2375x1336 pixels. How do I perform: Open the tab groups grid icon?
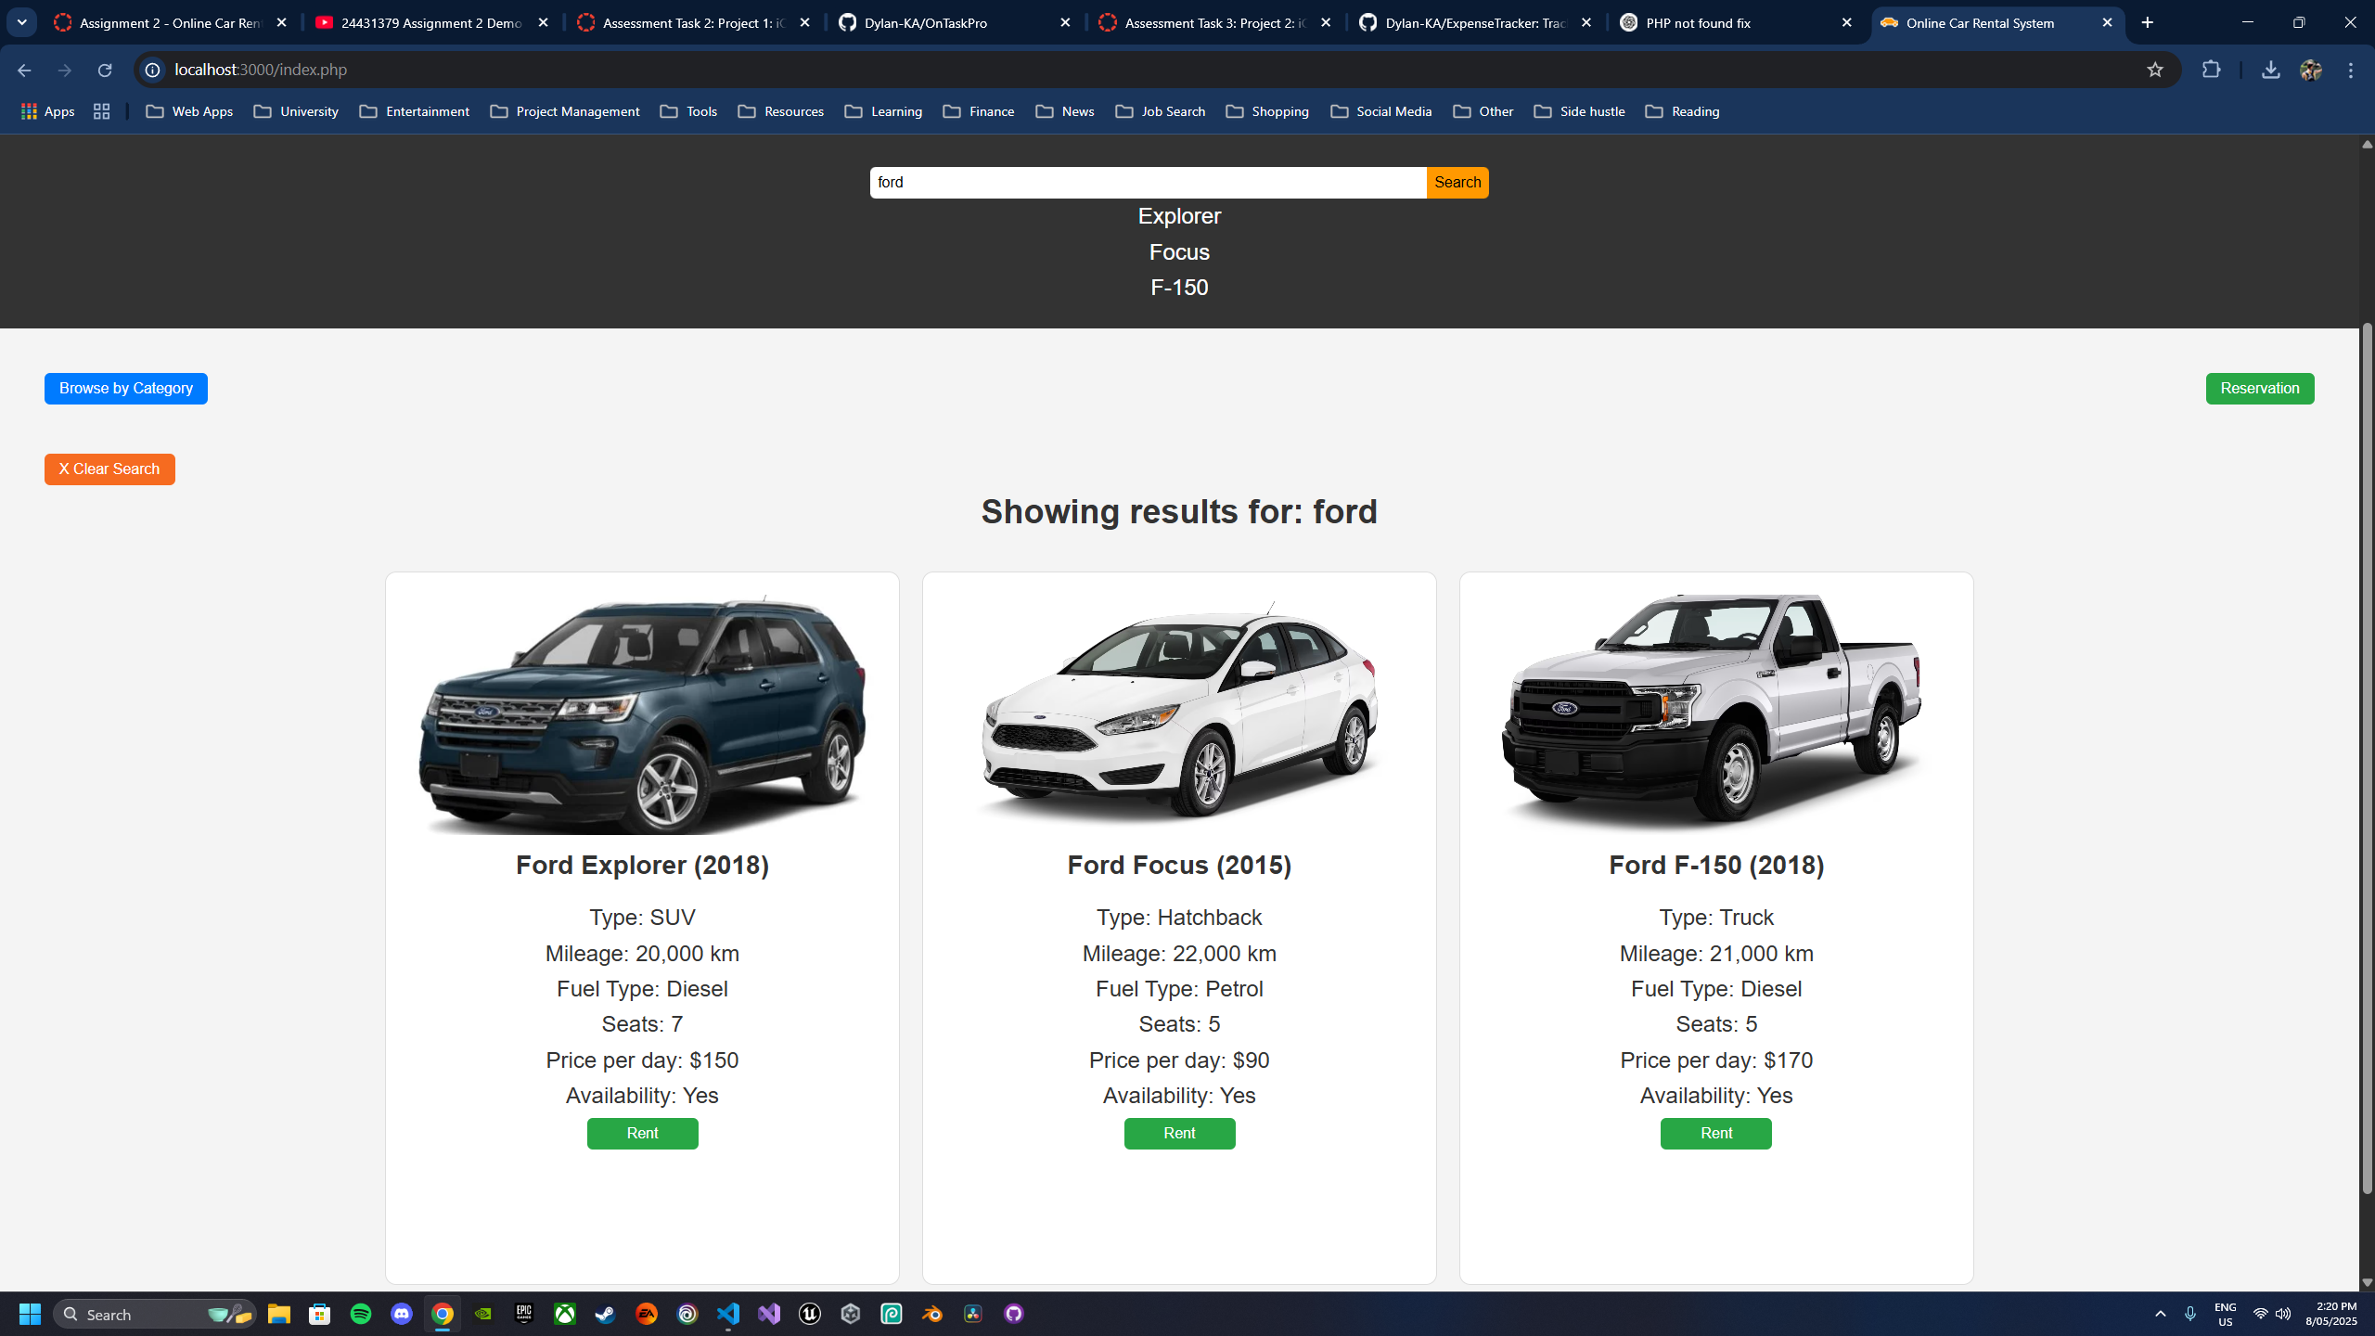pyautogui.click(x=102, y=111)
